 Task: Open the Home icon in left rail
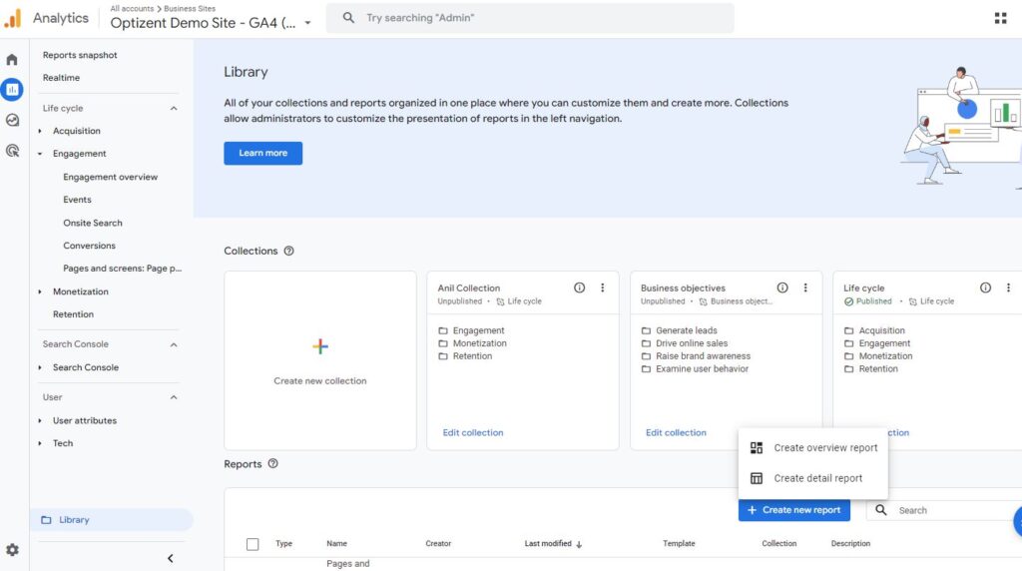tap(12, 60)
